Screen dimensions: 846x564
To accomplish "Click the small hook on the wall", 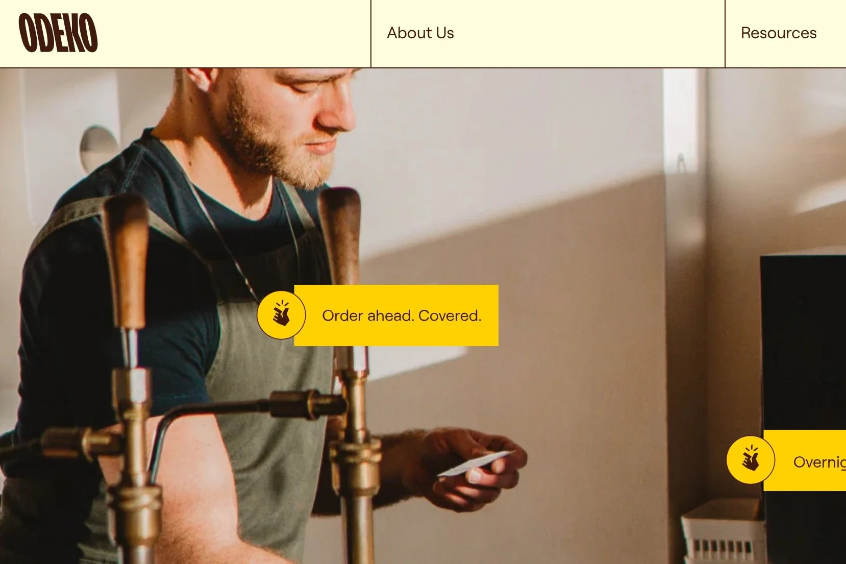I will click(x=681, y=162).
